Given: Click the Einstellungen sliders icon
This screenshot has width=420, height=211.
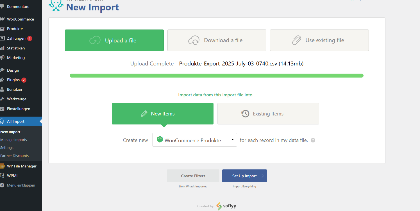Looking at the screenshot, I should (x=2, y=109).
